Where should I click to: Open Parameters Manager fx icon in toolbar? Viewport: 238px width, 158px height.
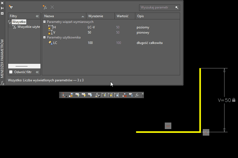point(137,95)
